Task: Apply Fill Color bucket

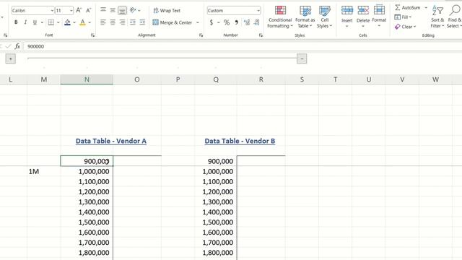Action: point(67,22)
